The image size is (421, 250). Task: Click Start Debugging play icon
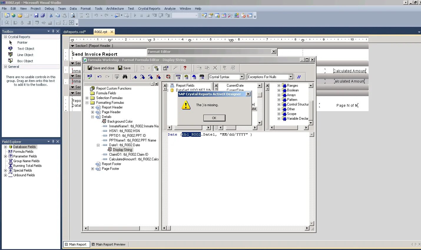tap(135, 15)
